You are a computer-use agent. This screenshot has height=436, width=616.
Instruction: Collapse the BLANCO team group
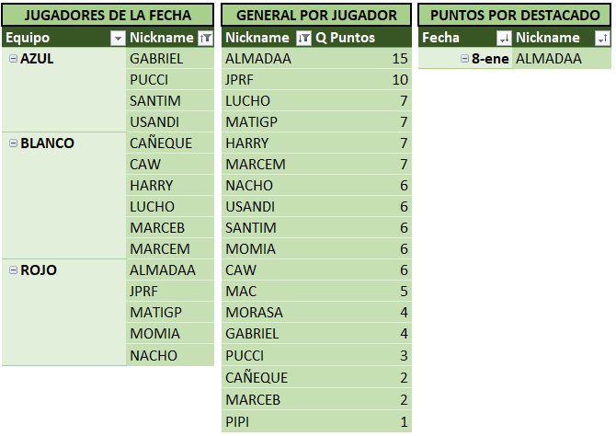[x=12, y=143]
